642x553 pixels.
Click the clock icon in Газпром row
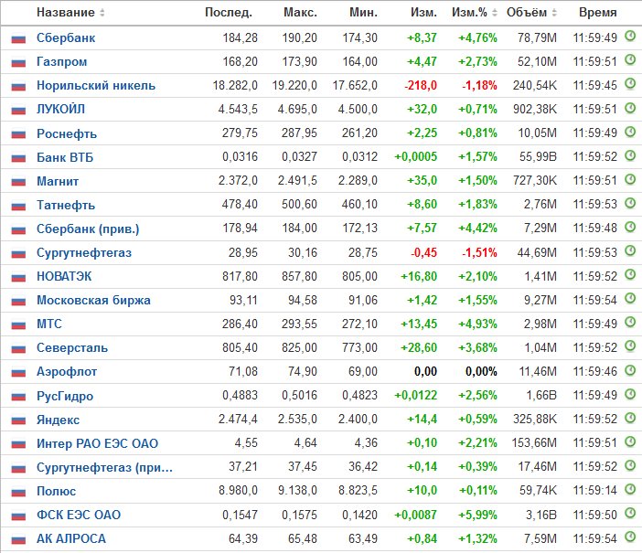[630, 60]
